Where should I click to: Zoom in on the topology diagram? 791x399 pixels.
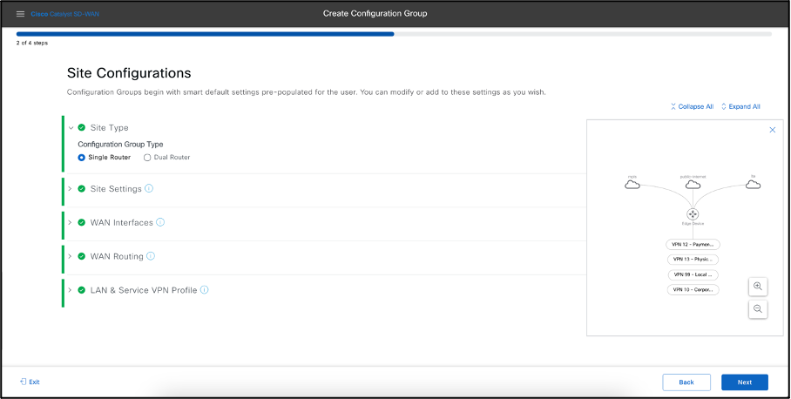coord(758,286)
